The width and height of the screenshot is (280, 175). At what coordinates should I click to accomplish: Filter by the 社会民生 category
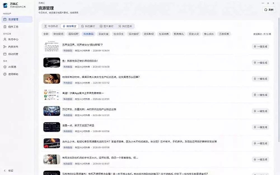118,34
